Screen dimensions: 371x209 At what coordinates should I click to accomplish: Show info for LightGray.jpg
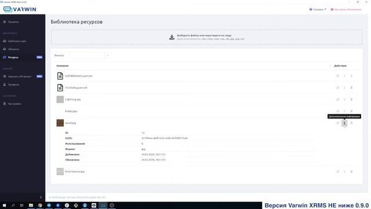coord(344,99)
